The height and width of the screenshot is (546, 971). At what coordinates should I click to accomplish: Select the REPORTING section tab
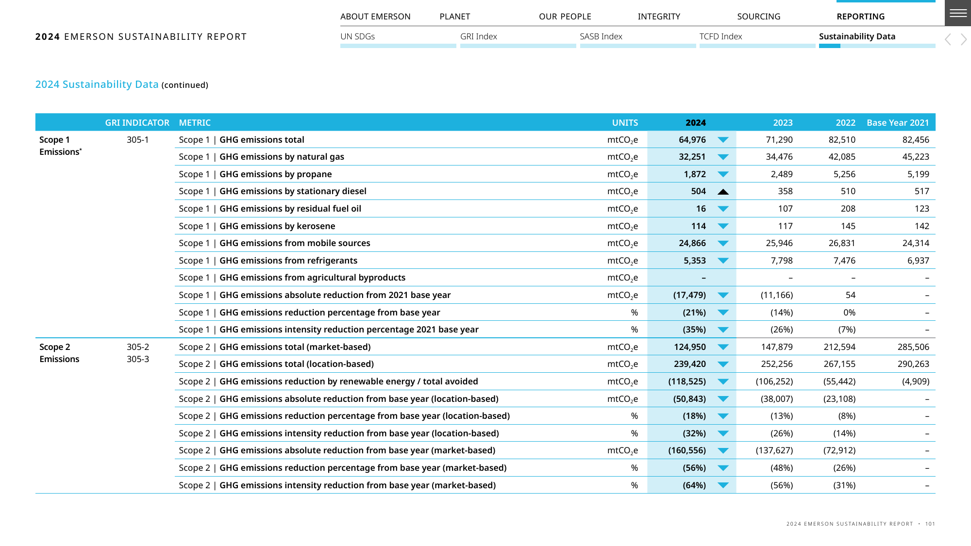click(x=861, y=17)
